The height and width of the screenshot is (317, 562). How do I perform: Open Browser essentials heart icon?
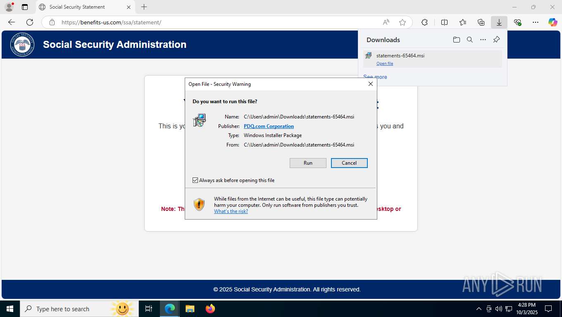coord(517,22)
